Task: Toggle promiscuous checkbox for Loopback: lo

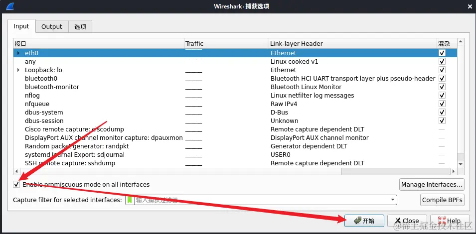Action: (x=442, y=70)
